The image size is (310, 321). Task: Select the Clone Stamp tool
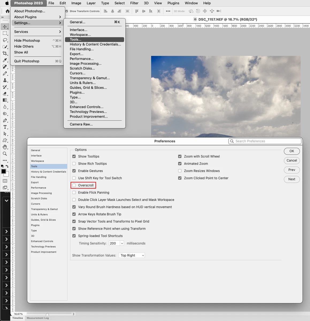[5, 80]
